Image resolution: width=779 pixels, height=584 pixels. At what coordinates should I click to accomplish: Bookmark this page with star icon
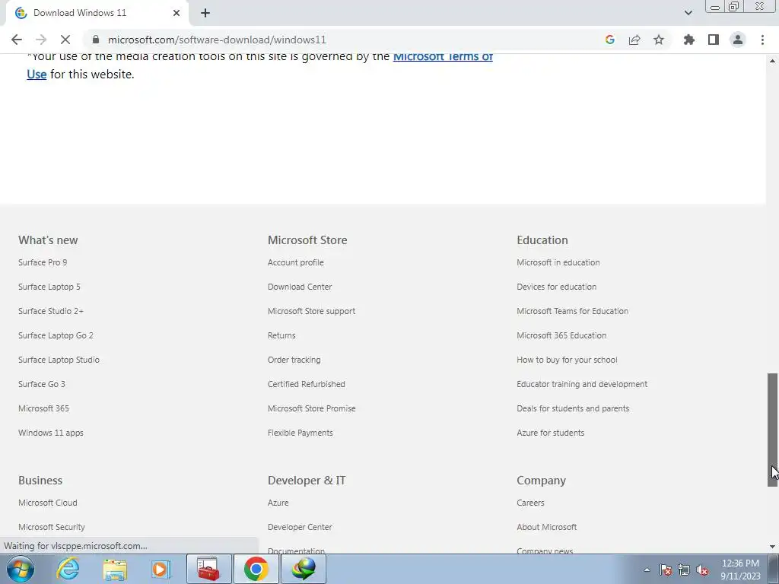(659, 40)
